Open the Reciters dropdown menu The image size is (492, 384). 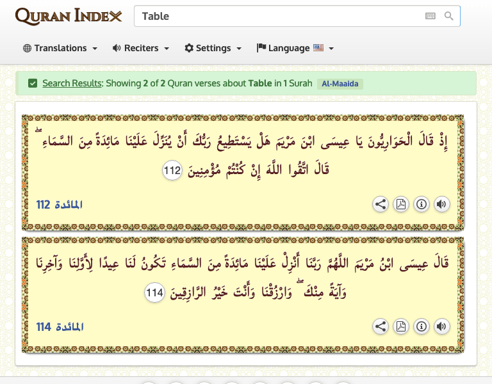[141, 48]
